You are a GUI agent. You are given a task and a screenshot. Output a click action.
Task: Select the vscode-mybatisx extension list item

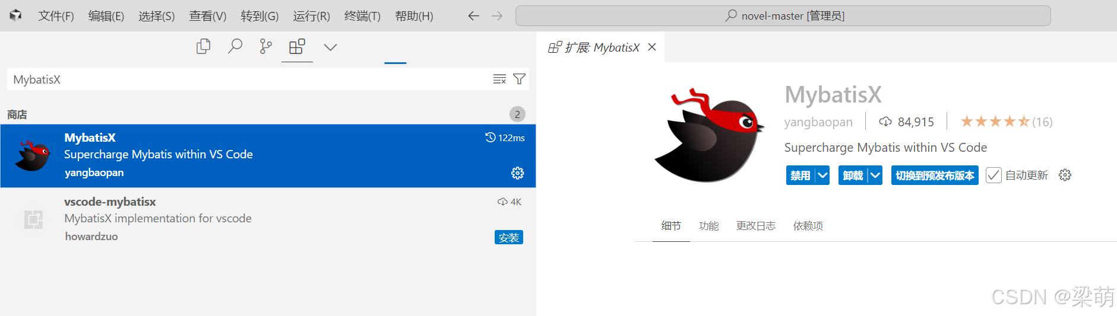point(268,219)
